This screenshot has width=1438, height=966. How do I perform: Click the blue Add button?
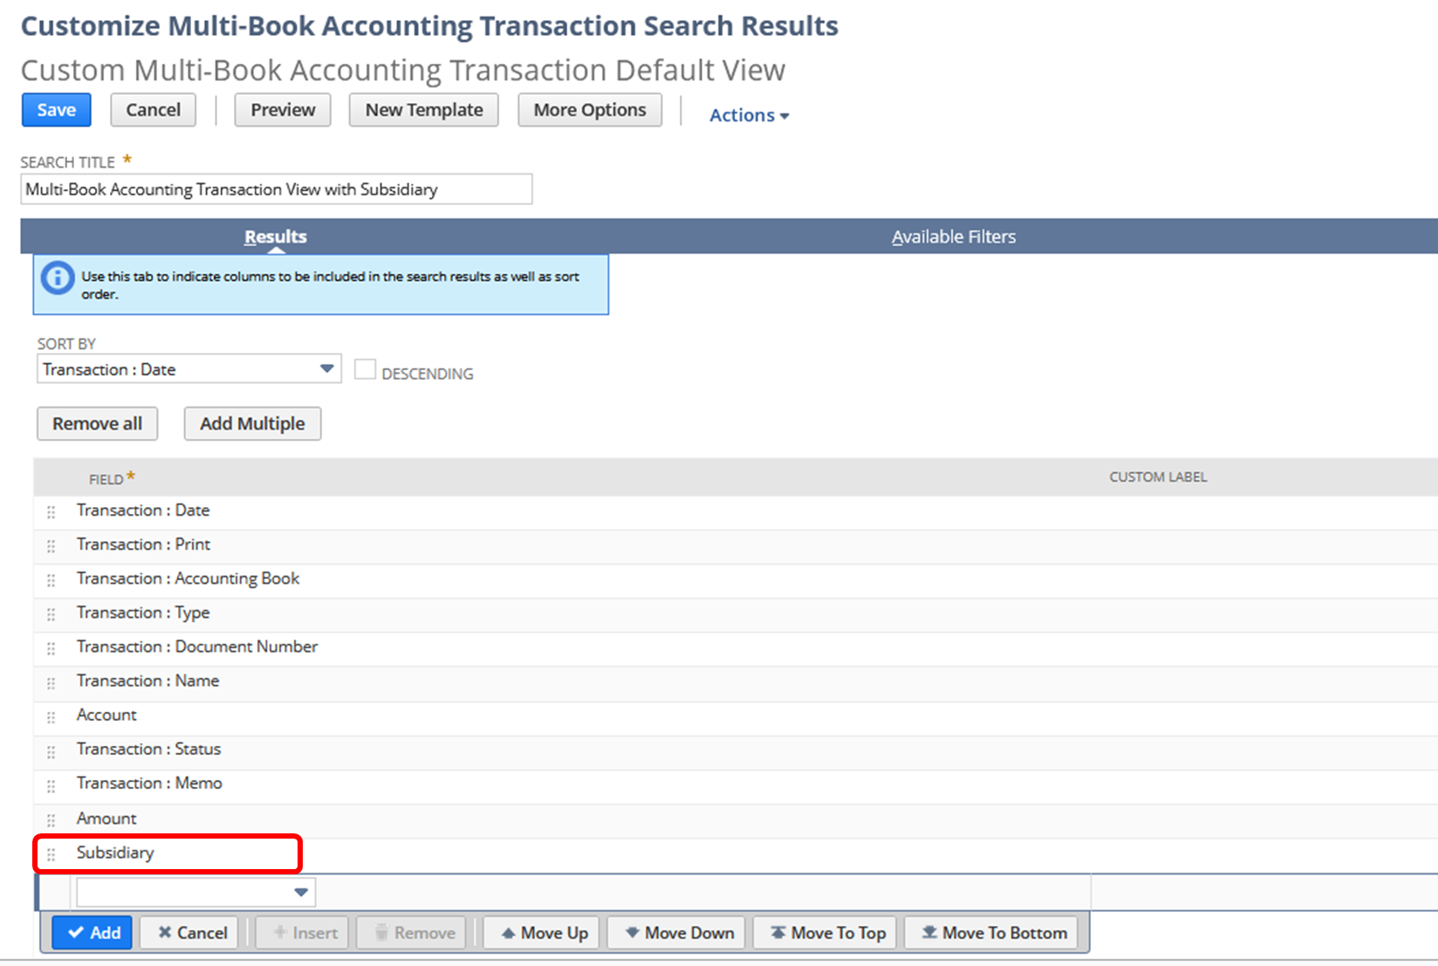pos(92,932)
